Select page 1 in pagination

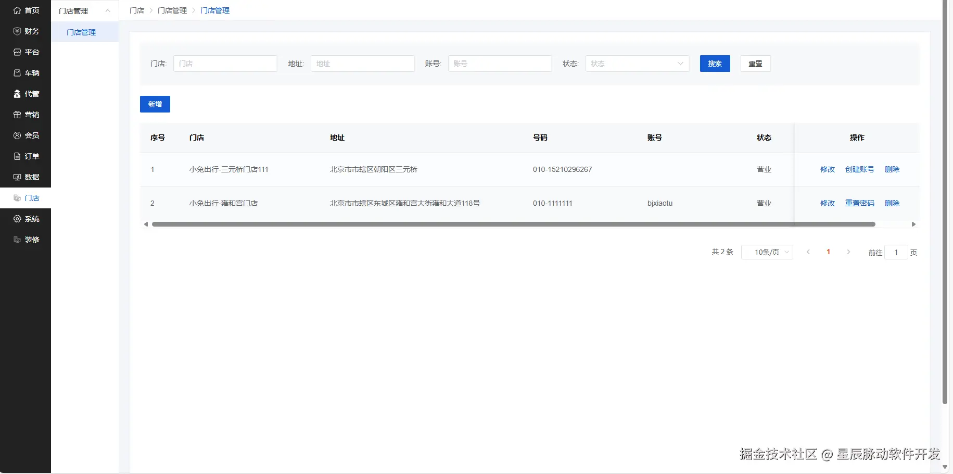tap(828, 252)
